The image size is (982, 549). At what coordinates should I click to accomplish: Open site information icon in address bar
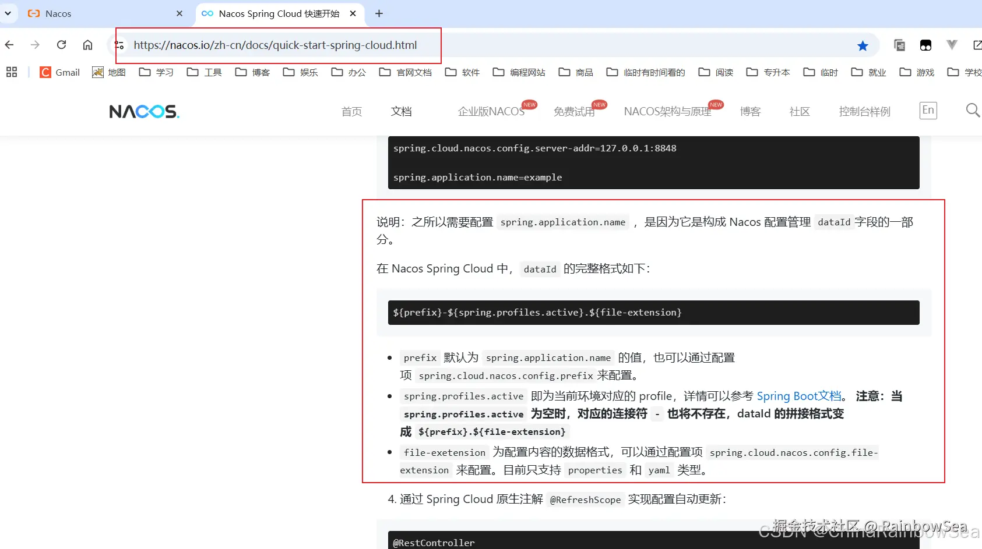point(119,45)
